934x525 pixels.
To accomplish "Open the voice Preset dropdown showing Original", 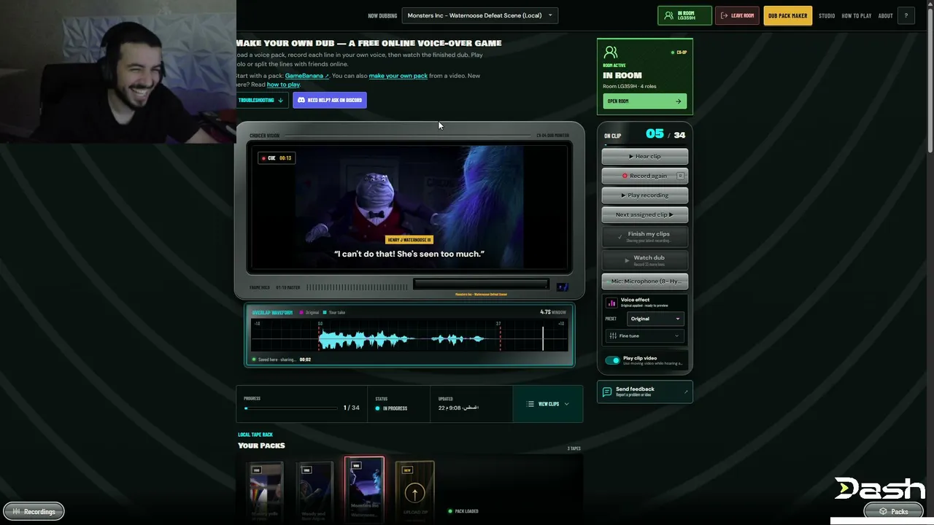I will point(655,319).
